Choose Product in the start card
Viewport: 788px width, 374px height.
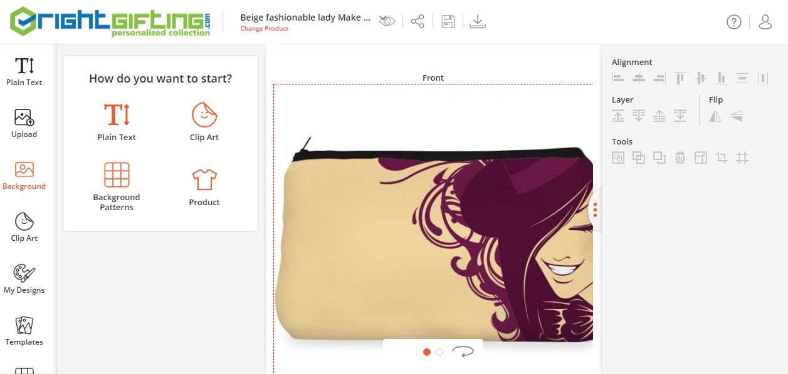[x=204, y=188]
